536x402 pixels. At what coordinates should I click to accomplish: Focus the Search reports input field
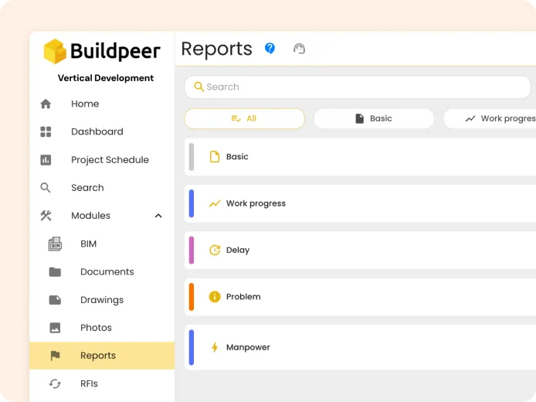pyautogui.click(x=358, y=87)
